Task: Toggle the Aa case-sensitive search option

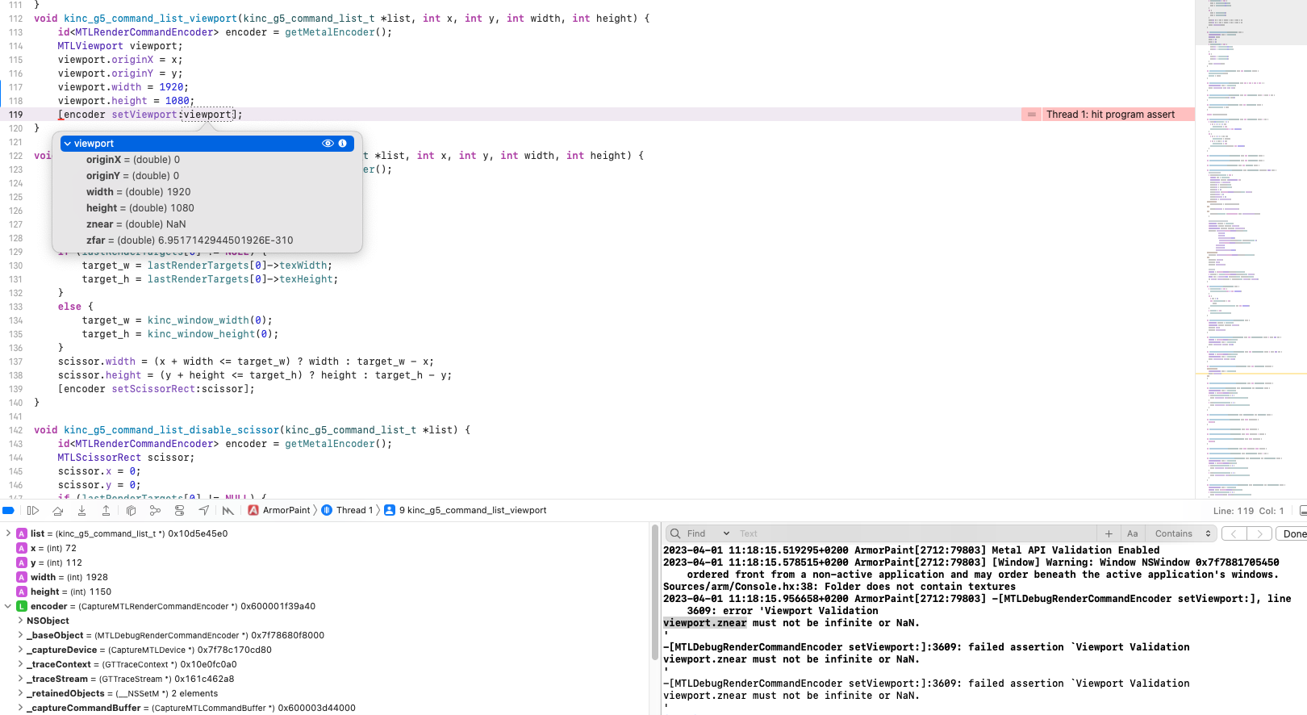Action: [x=1132, y=533]
